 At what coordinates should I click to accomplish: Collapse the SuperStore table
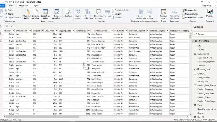pos(193,41)
